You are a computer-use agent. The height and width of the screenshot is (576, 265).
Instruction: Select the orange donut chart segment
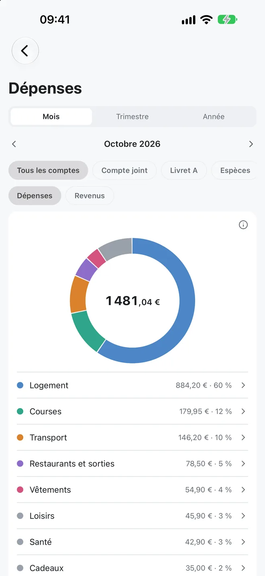coord(79,294)
